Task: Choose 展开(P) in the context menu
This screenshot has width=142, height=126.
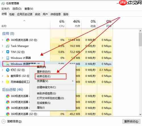Action: [x=41, y=67]
